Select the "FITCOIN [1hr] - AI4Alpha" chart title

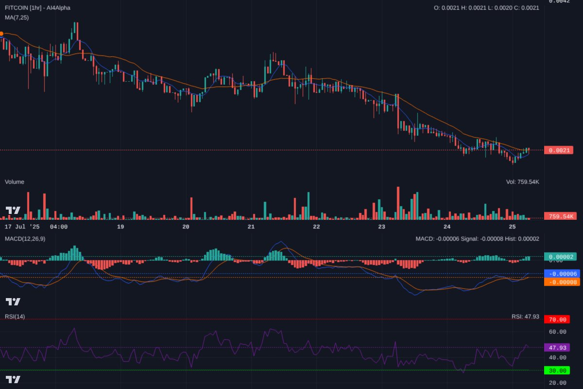tap(37, 8)
